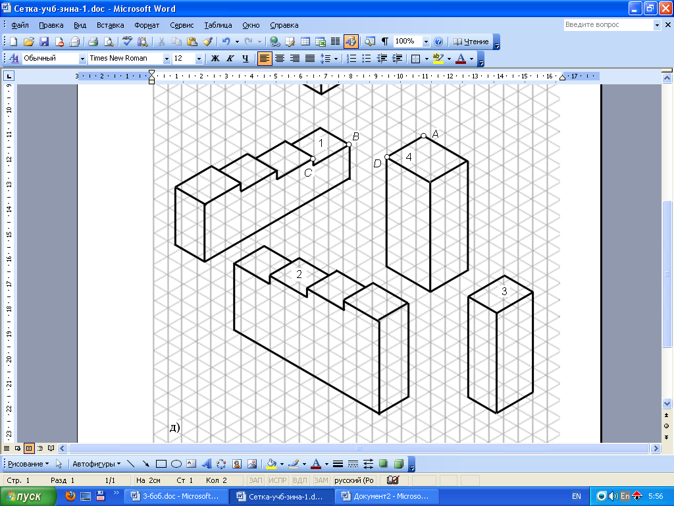The image size is (674, 506).
Task: Open the Вставка menu
Action: 110,25
